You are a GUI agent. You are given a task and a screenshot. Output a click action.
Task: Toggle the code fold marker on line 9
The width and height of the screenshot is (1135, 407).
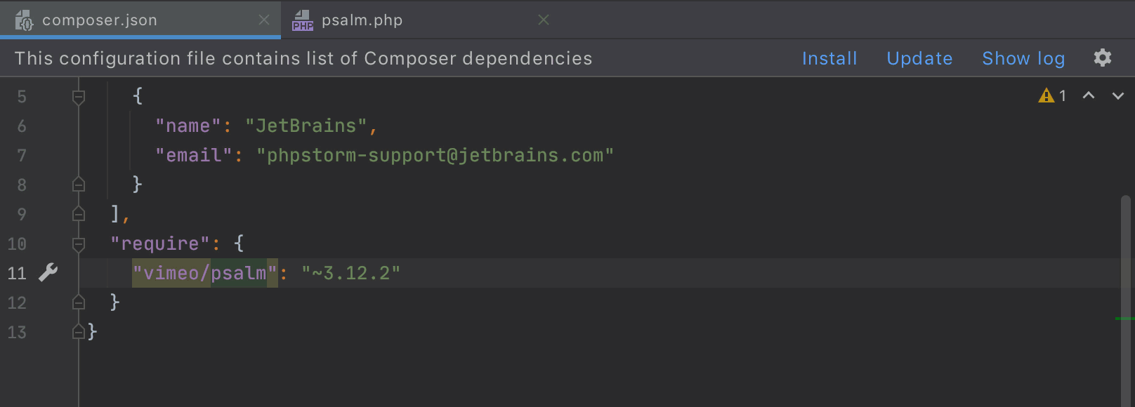coord(79,214)
